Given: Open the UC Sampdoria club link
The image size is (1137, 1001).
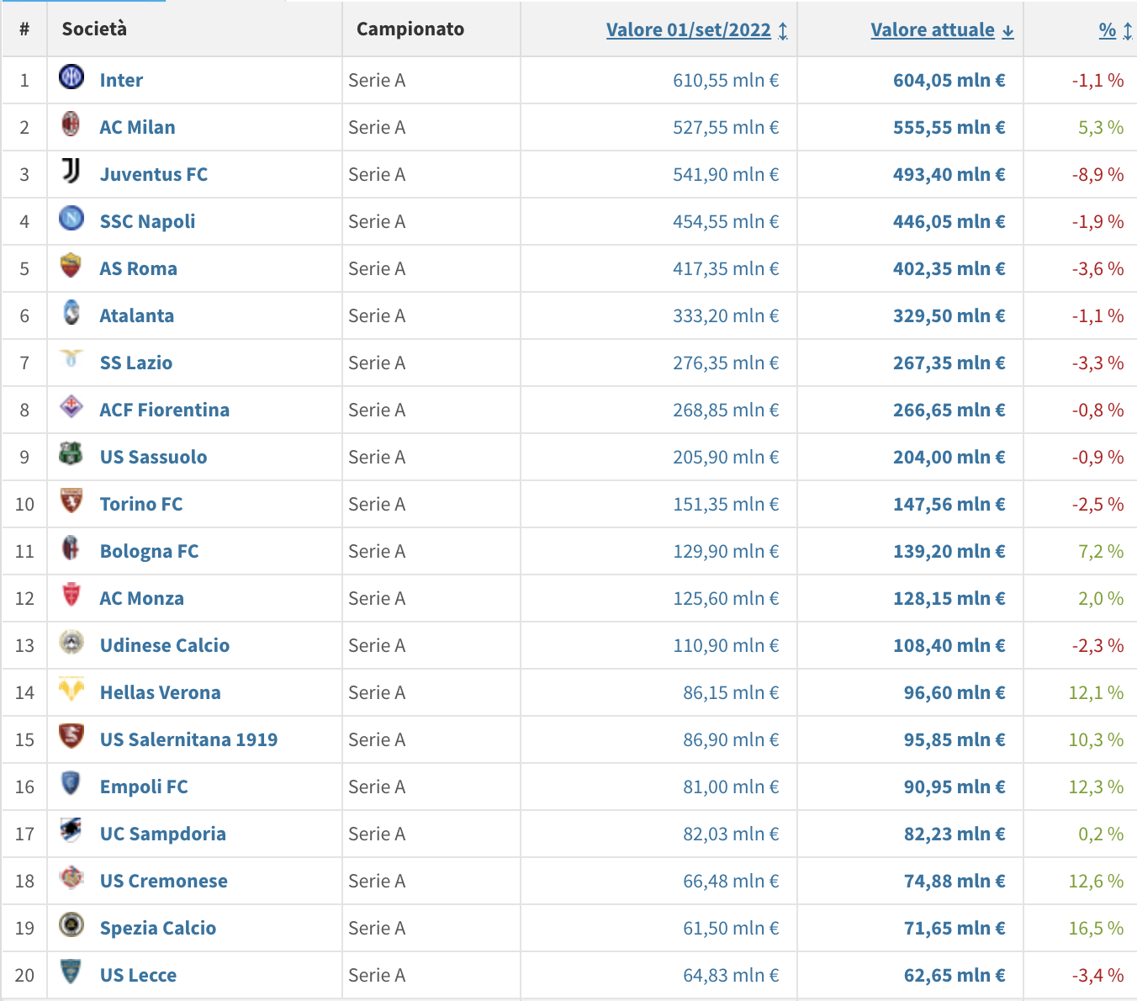Looking at the screenshot, I should 163,834.
